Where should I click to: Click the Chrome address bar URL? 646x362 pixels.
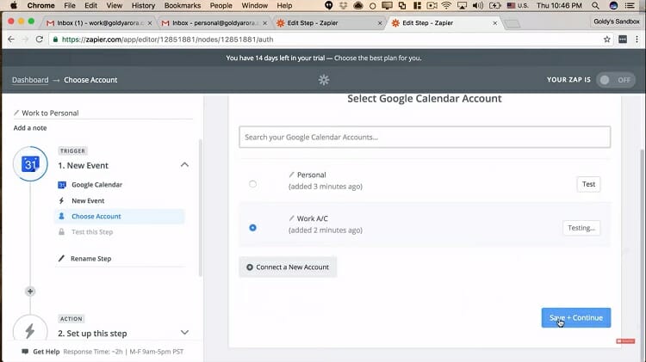tap(167, 39)
